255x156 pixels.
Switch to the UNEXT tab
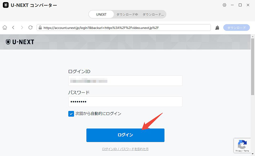(x=101, y=15)
